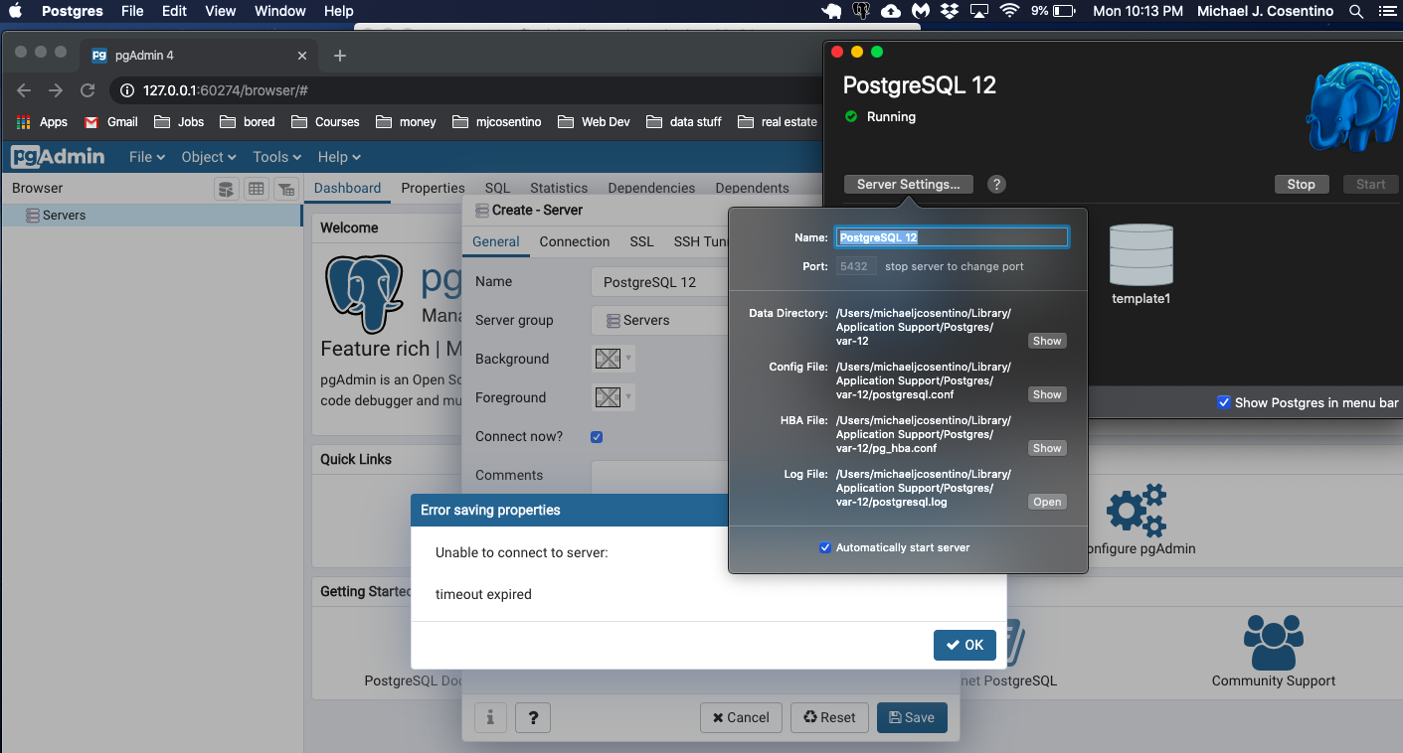
Task: Open the Properties tab
Action: pos(433,188)
